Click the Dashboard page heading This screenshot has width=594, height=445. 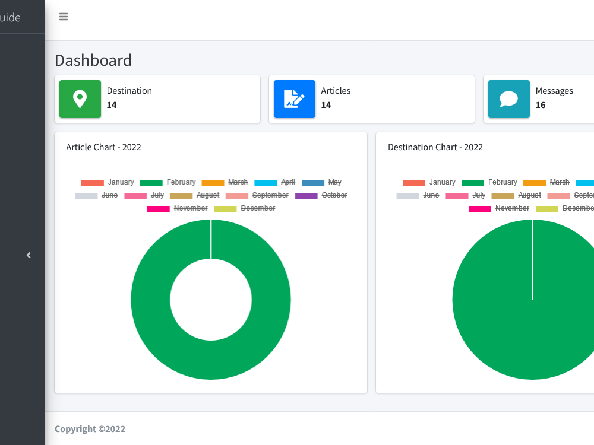93,61
